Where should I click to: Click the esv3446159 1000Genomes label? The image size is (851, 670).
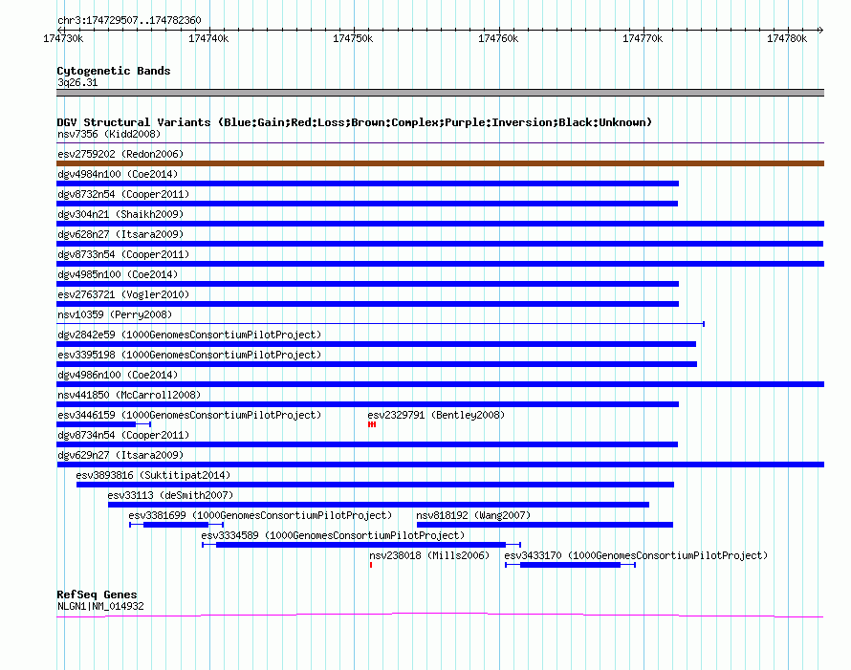(x=189, y=415)
